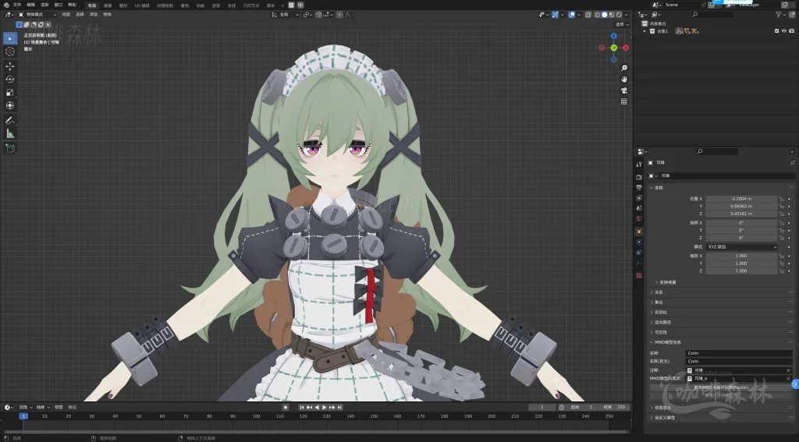The height and width of the screenshot is (442, 799).
Task: Open the Object properties tab
Action: coord(639,232)
